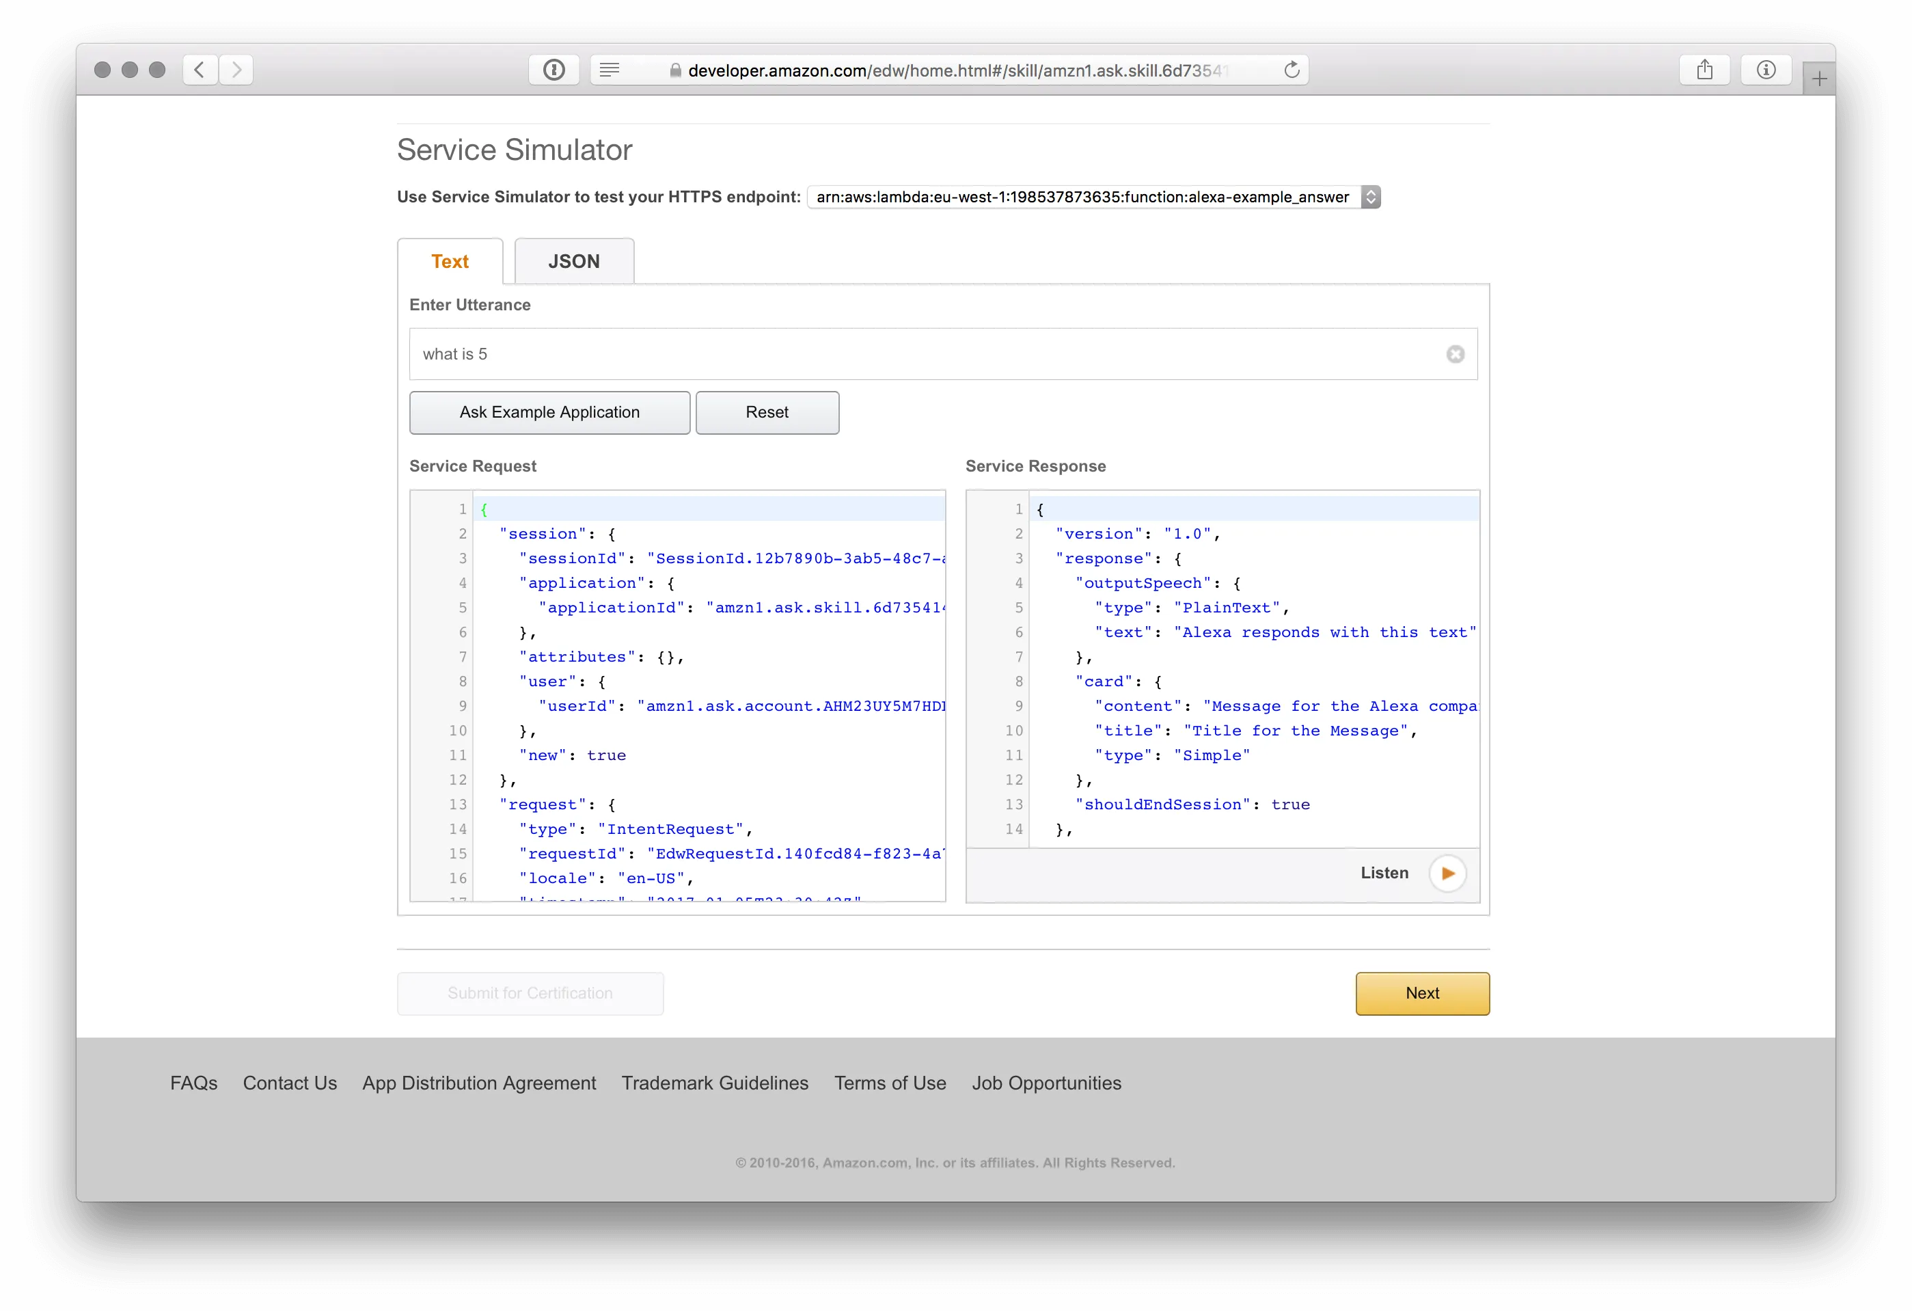Click the forward navigation arrow
Image resolution: width=1912 pixels, height=1311 pixels.
[237, 70]
